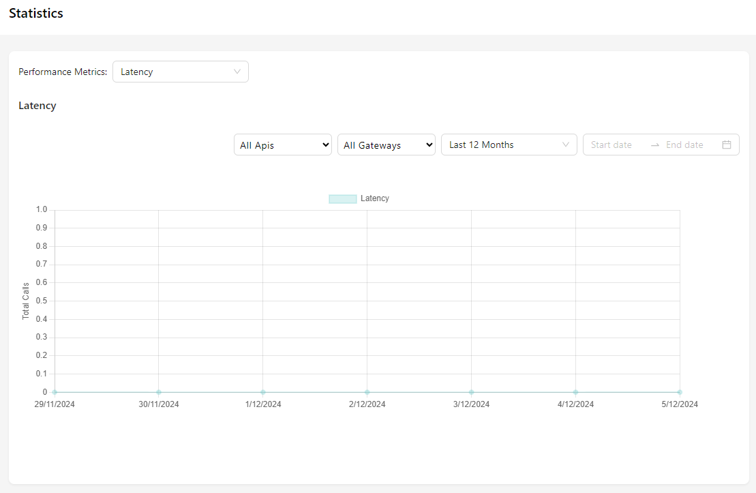
Task: Expand the All Gateways dropdown
Action: [x=386, y=145]
